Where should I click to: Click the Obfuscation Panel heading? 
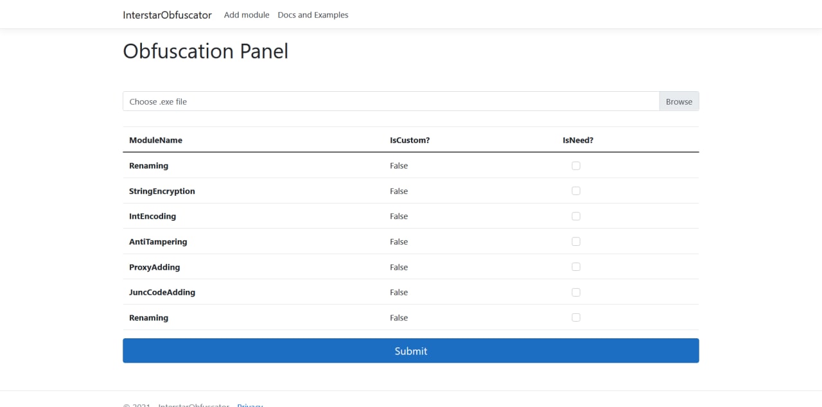(205, 51)
